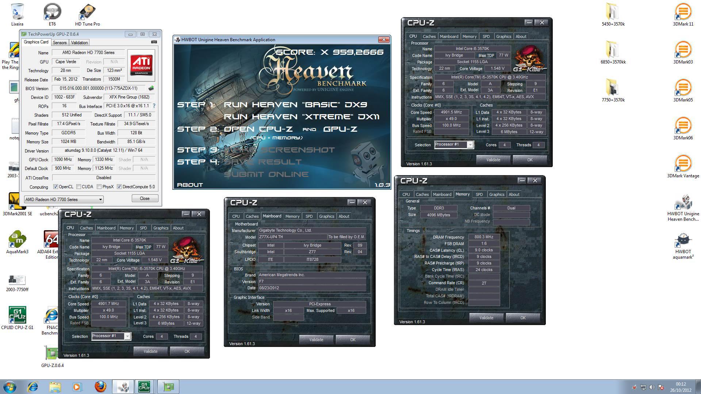Open the 7750+3570k folder
Screen dimensions: 701x394
[x=613, y=90]
